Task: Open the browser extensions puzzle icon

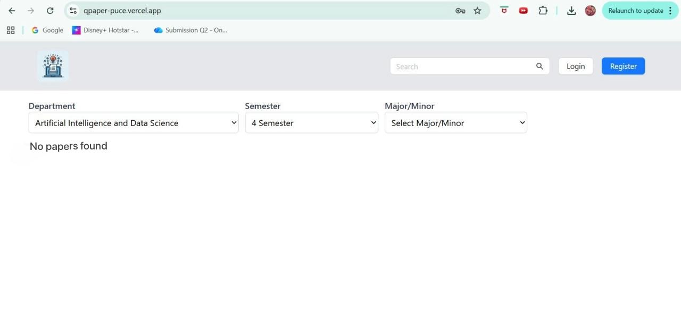Action: 543,11
